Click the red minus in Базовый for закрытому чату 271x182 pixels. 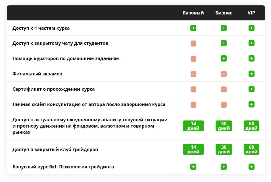(193, 43)
